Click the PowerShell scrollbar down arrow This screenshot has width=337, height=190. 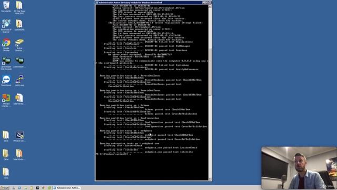210,179
